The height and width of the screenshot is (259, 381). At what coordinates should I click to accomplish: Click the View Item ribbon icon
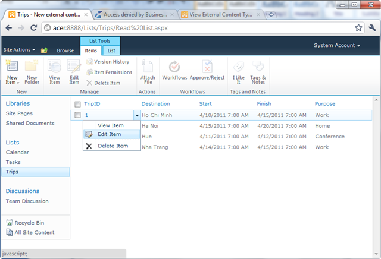[x=54, y=66]
